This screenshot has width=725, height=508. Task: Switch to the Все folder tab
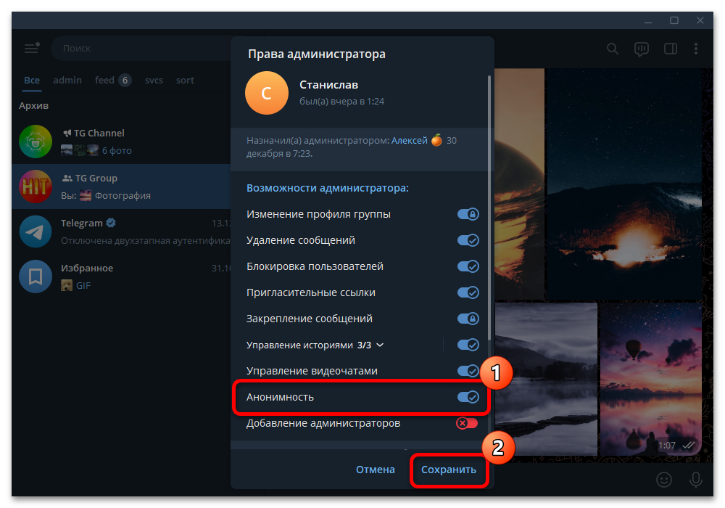point(32,80)
